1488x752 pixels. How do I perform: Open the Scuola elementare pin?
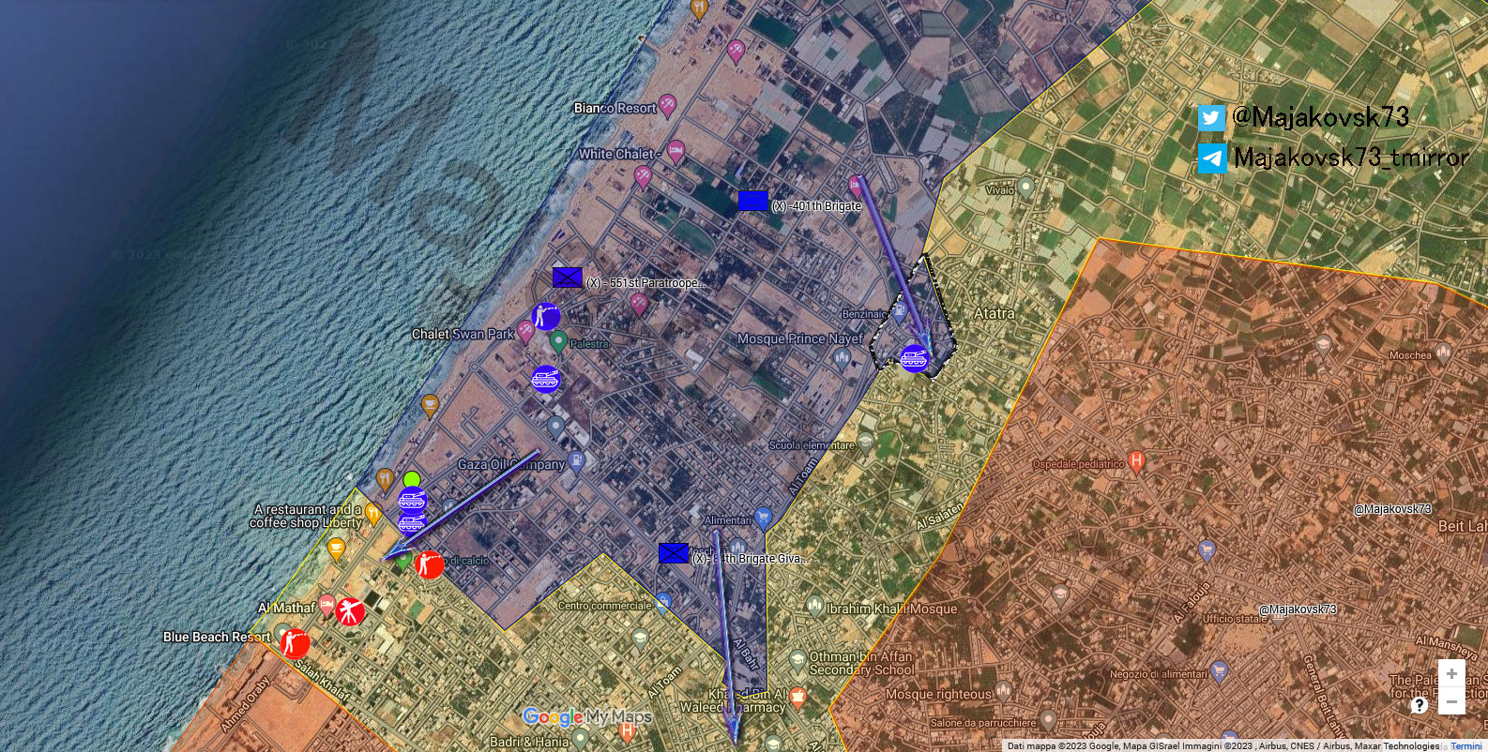[865, 442]
